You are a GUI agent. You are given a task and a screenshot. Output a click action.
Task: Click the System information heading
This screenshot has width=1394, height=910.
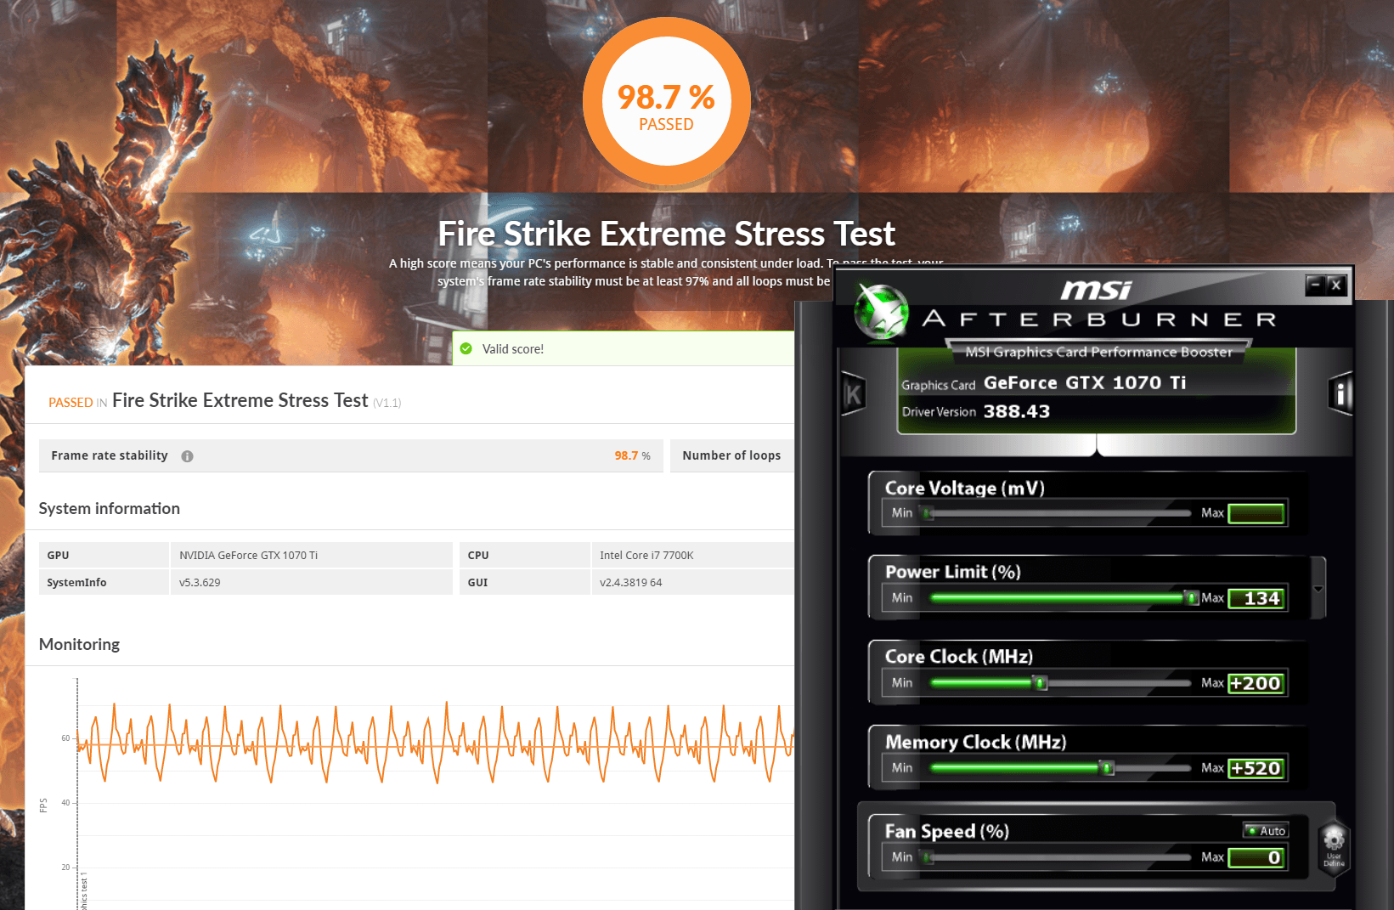[x=110, y=508]
